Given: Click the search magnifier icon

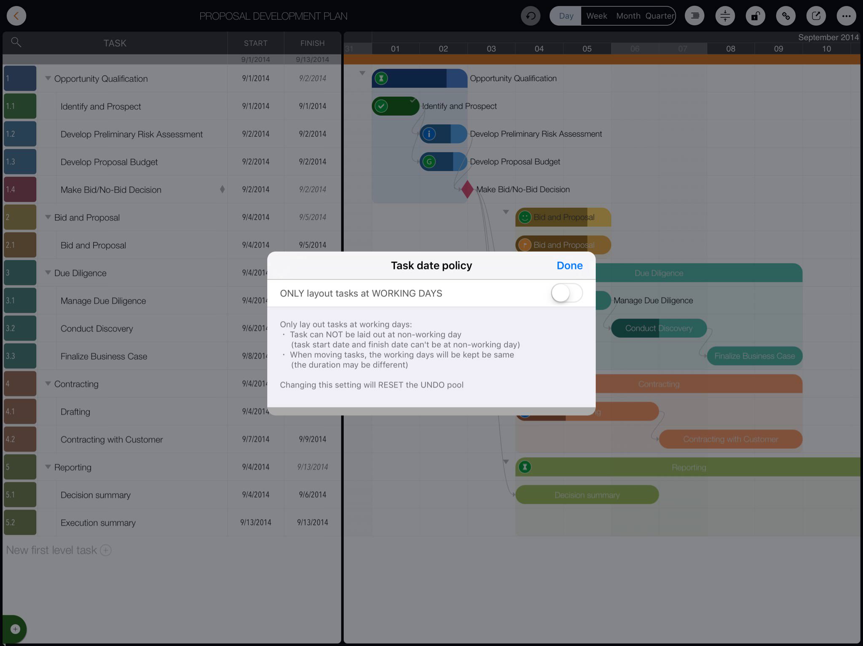Looking at the screenshot, I should coord(16,42).
